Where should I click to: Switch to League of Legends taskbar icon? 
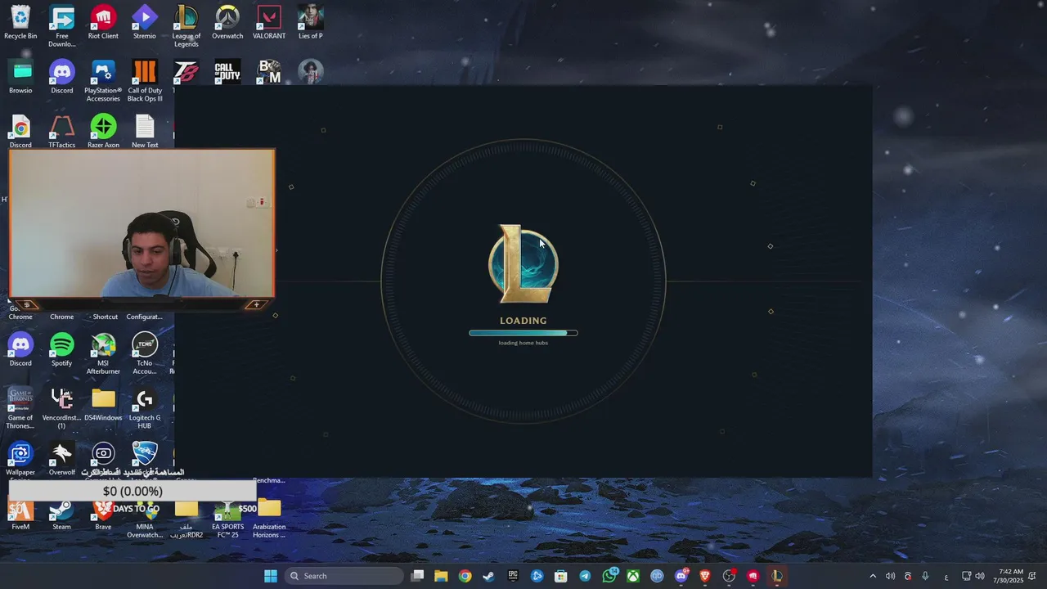click(x=777, y=576)
